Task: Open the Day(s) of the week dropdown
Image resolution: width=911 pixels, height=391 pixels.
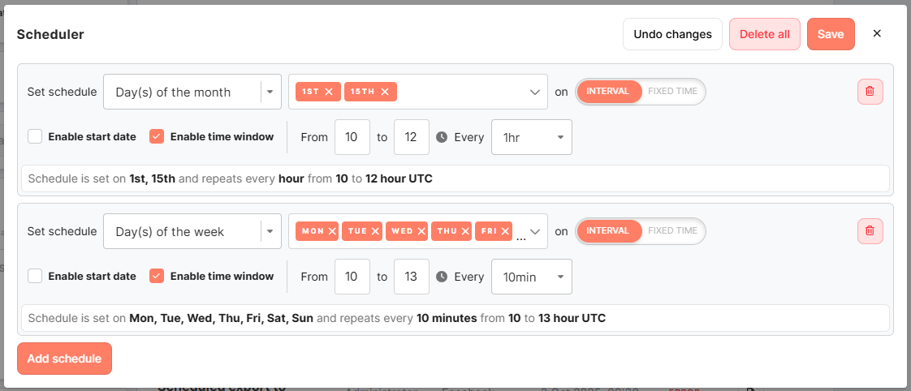Action: 192,232
